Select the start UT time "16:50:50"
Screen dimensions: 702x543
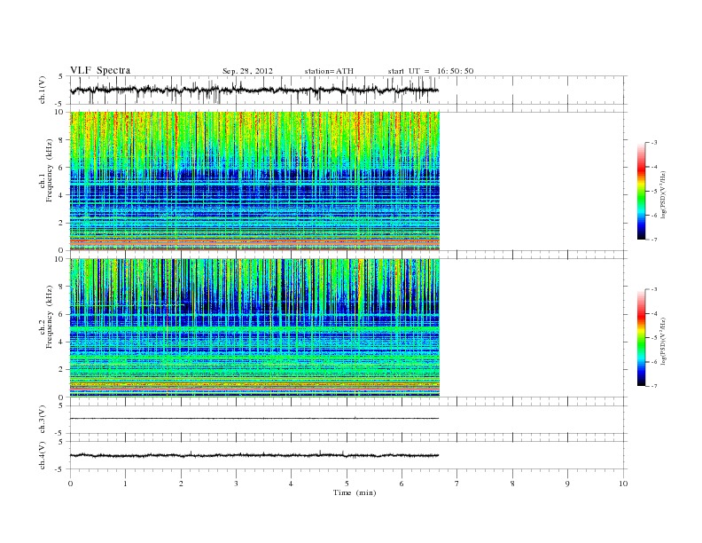click(456, 71)
